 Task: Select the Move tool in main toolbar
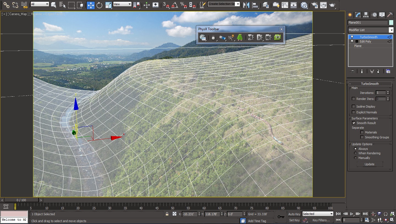pos(90,5)
